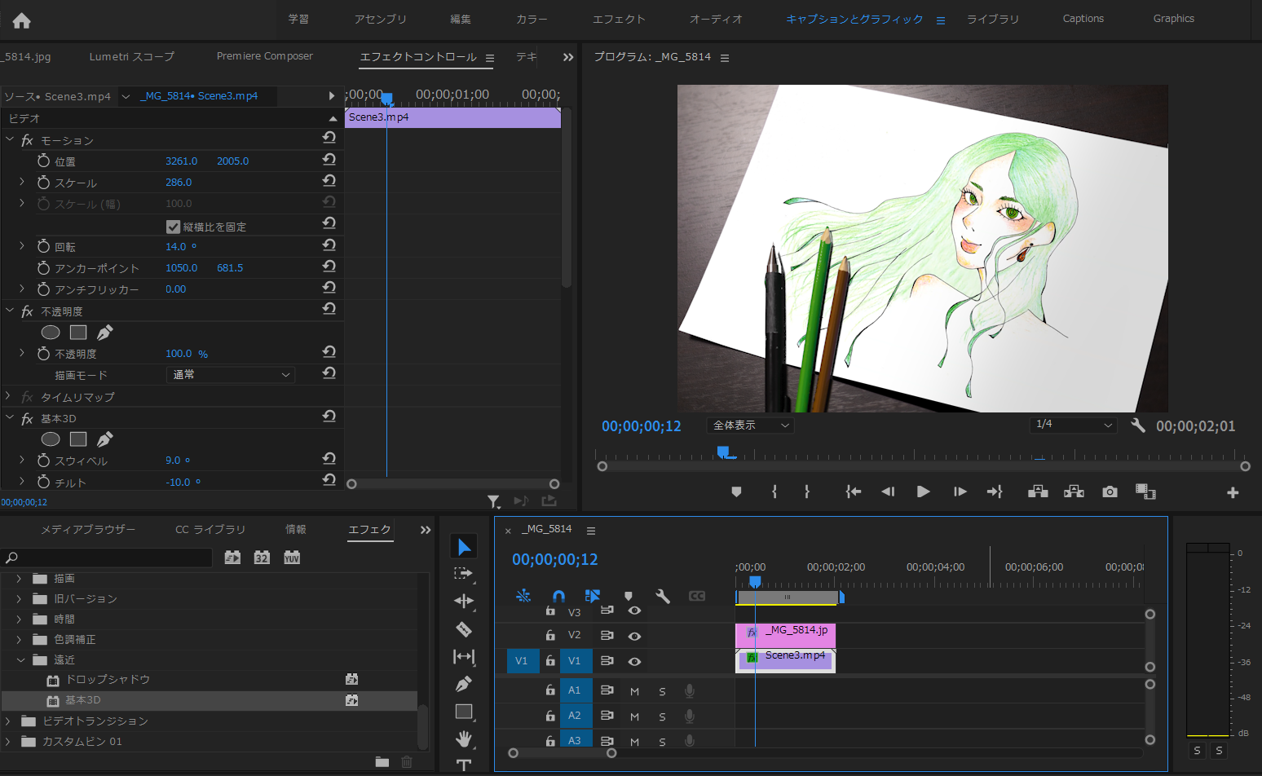This screenshot has width=1262, height=776.
Task: Click the Captions button at top right
Action: (1083, 18)
